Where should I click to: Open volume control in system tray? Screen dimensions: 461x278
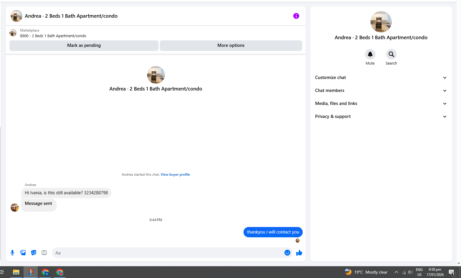point(410,272)
